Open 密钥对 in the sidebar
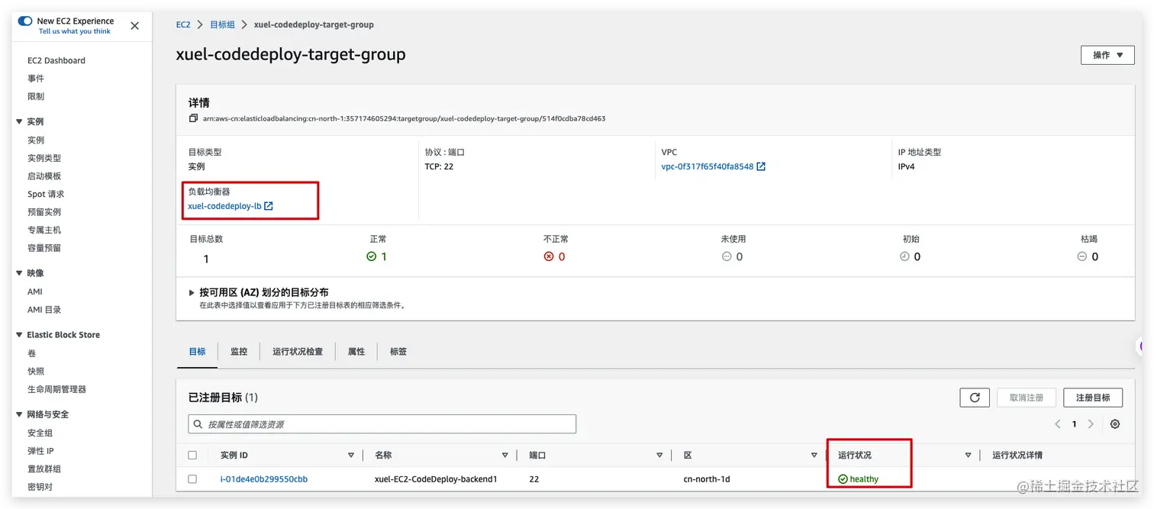Image resolution: width=1154 pixels, height=509 pixels. [40, 487]
